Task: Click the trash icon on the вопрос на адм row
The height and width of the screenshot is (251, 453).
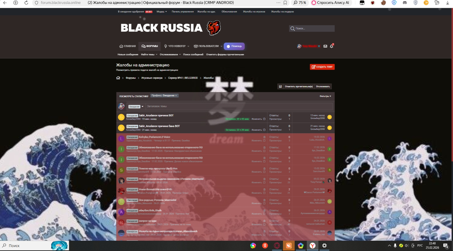Action: 264,221
